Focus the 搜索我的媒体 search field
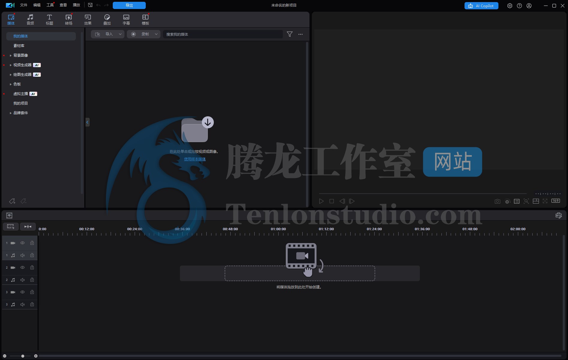 (223, 34)
